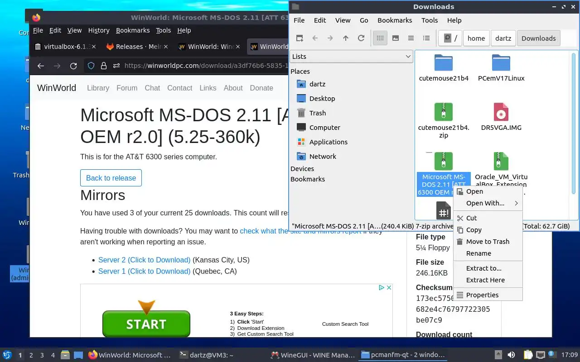
Task: Open Donate link on WinWorld navbar
Action: click(x=261, y=88)
